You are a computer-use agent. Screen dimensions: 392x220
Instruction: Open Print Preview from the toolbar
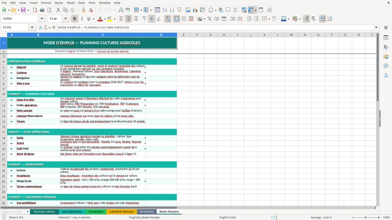pyautogui.click(x=49, y=10)
